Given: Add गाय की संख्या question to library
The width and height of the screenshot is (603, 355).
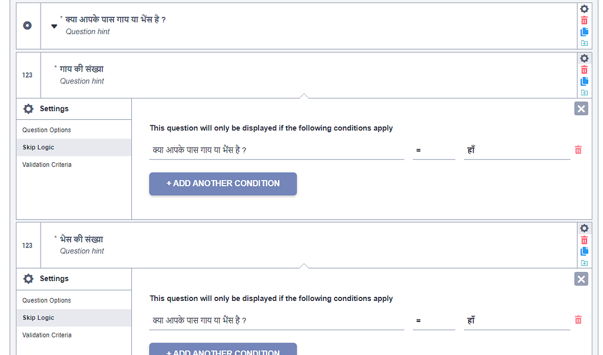Looking at the screenshot, I should [584, 93].
